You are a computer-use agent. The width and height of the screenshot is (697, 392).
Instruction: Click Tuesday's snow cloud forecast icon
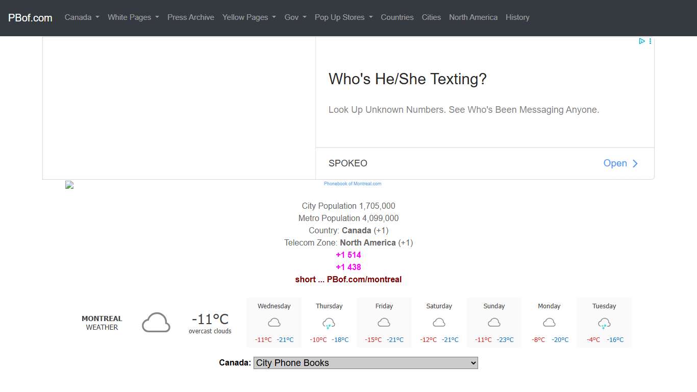[x=604, y=323]
